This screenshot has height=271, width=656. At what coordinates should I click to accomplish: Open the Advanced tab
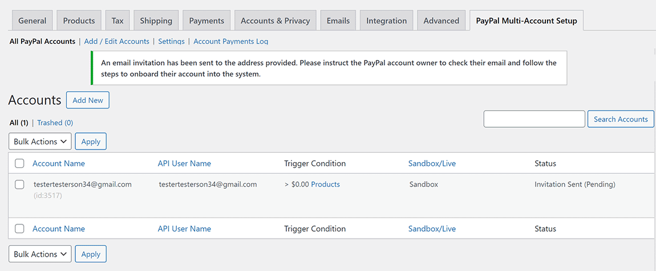(442, 21)
